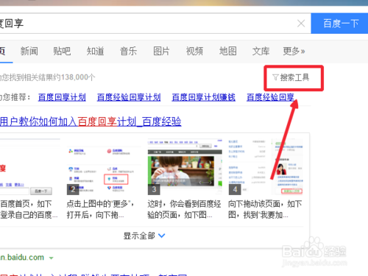
Task: Click the caption 向下拖动该页面，如下
Action: click(265, 204)
